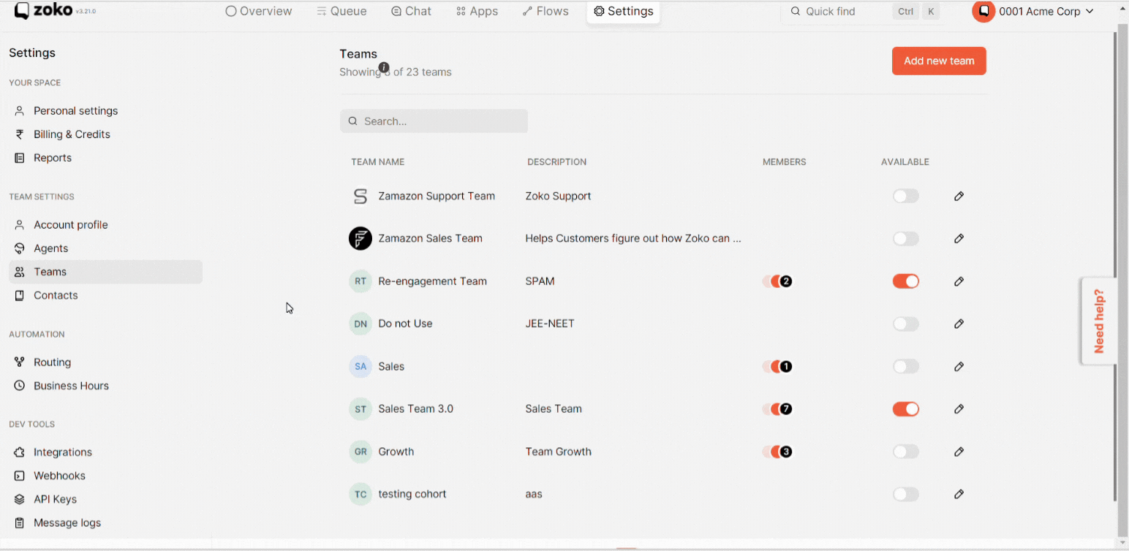Edit the Re-engagement Team row
Viewport: 1129px width, 551px height.
click(959, 281)
